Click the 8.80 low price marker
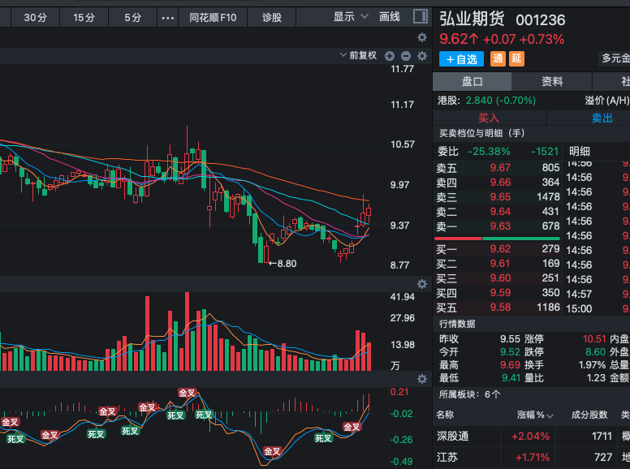This screenshot has width=630, height=469. (283, 264)
